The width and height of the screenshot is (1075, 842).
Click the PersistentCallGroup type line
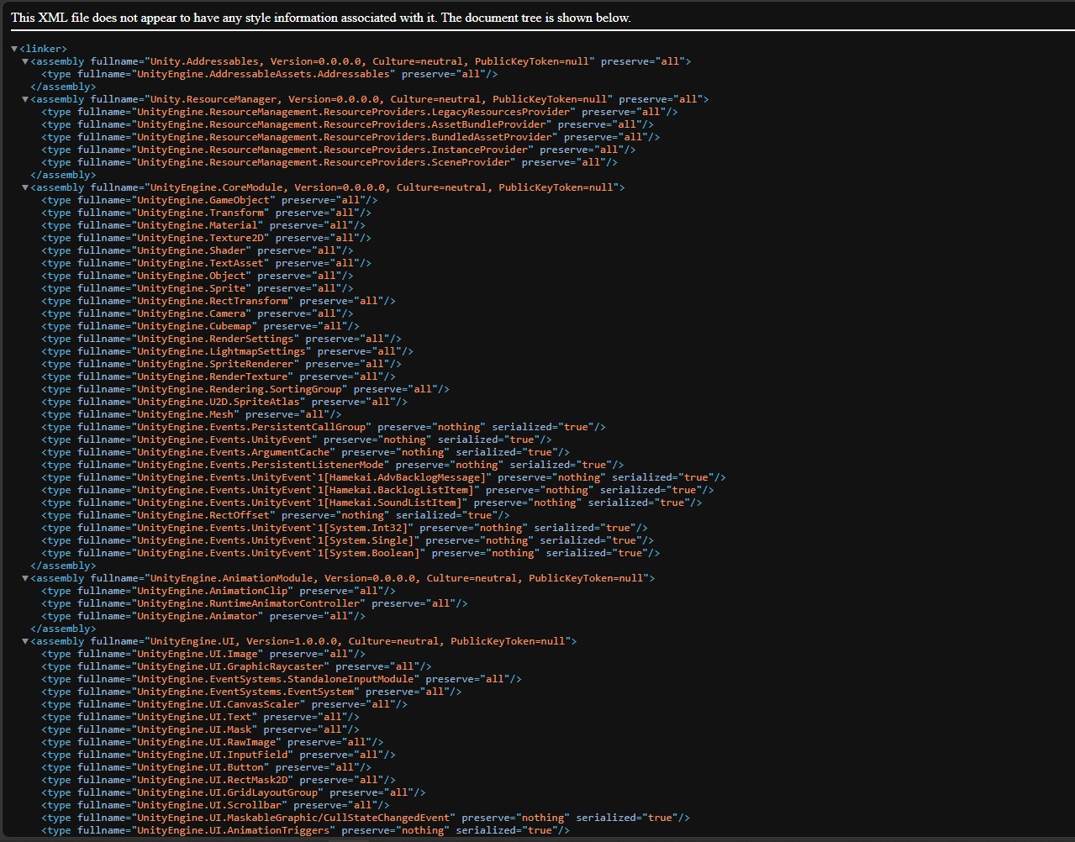(324, 427)
